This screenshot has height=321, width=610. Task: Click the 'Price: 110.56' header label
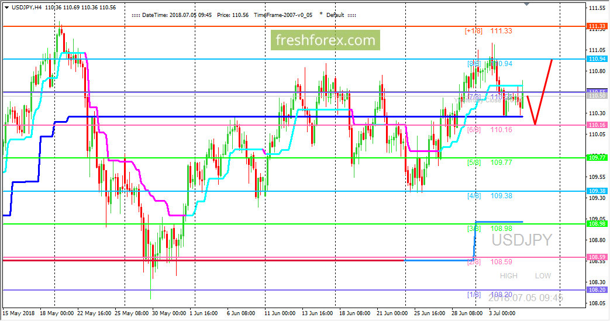pos(233,15)
